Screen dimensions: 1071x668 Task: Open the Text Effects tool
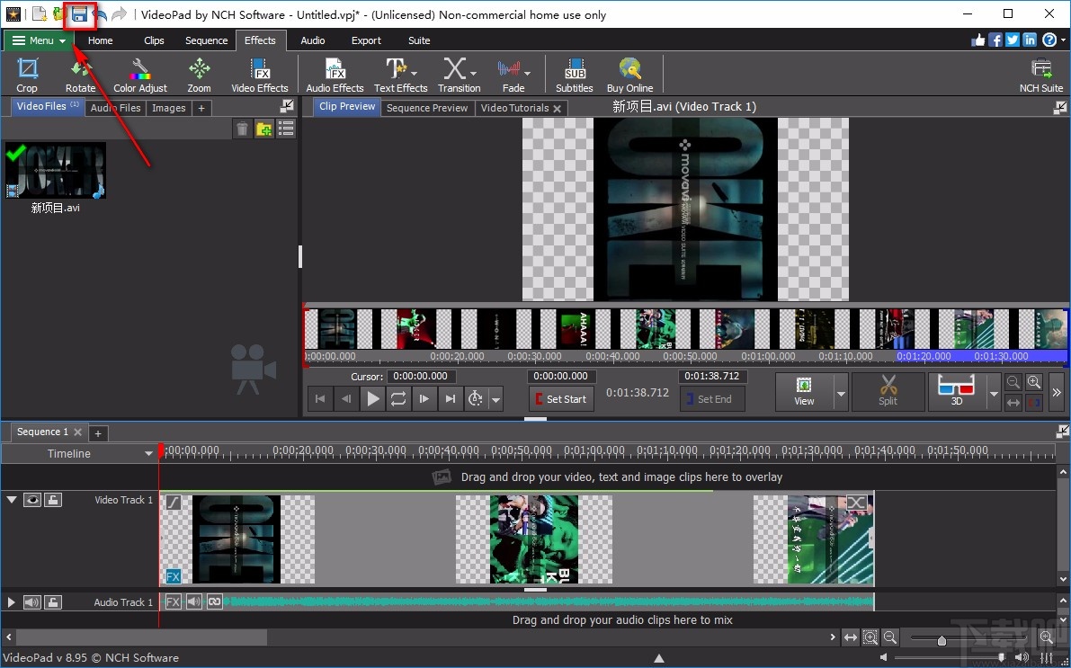coord(399,74)
